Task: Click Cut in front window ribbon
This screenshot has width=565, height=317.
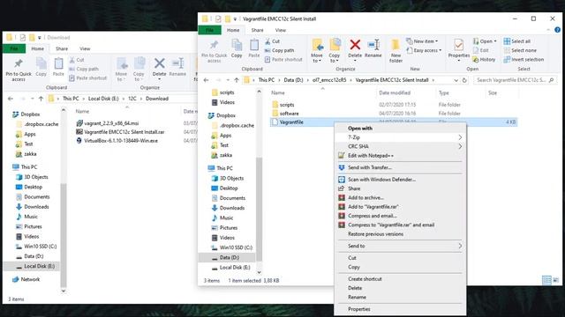Action: pyautogui.click(x=272, y=41)
